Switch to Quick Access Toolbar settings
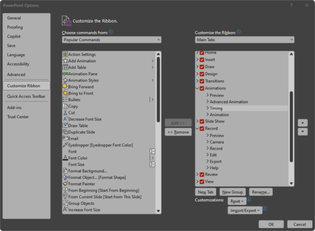Image resolution: width=315 pixels, height=231 pixels. 26,96
